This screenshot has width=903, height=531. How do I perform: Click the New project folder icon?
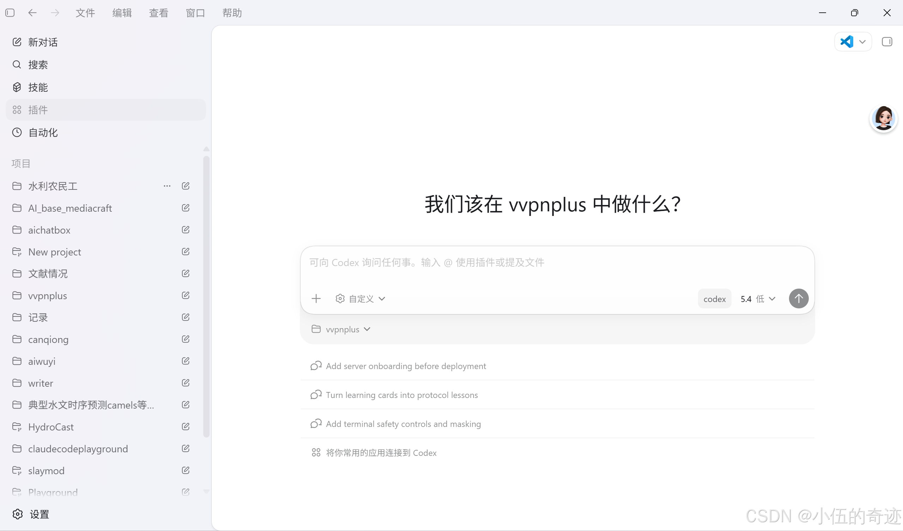(x=17, y=252)
